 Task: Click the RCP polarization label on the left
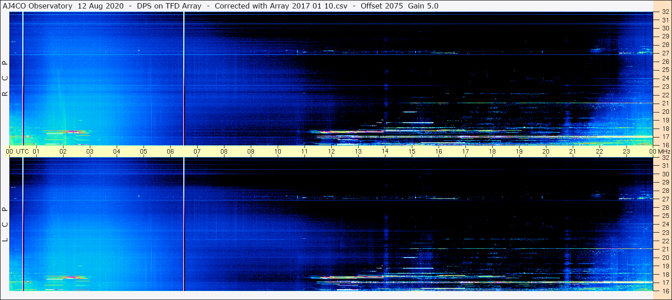5,79
